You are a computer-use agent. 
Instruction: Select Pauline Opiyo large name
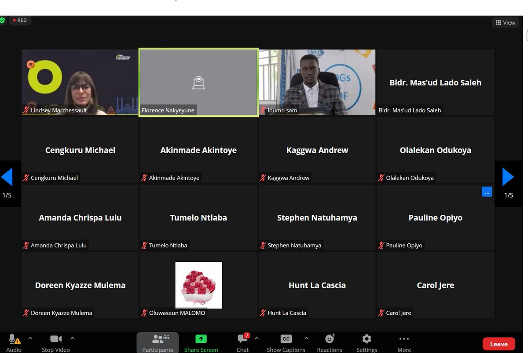pyautogui.click(x=436, y=217)
